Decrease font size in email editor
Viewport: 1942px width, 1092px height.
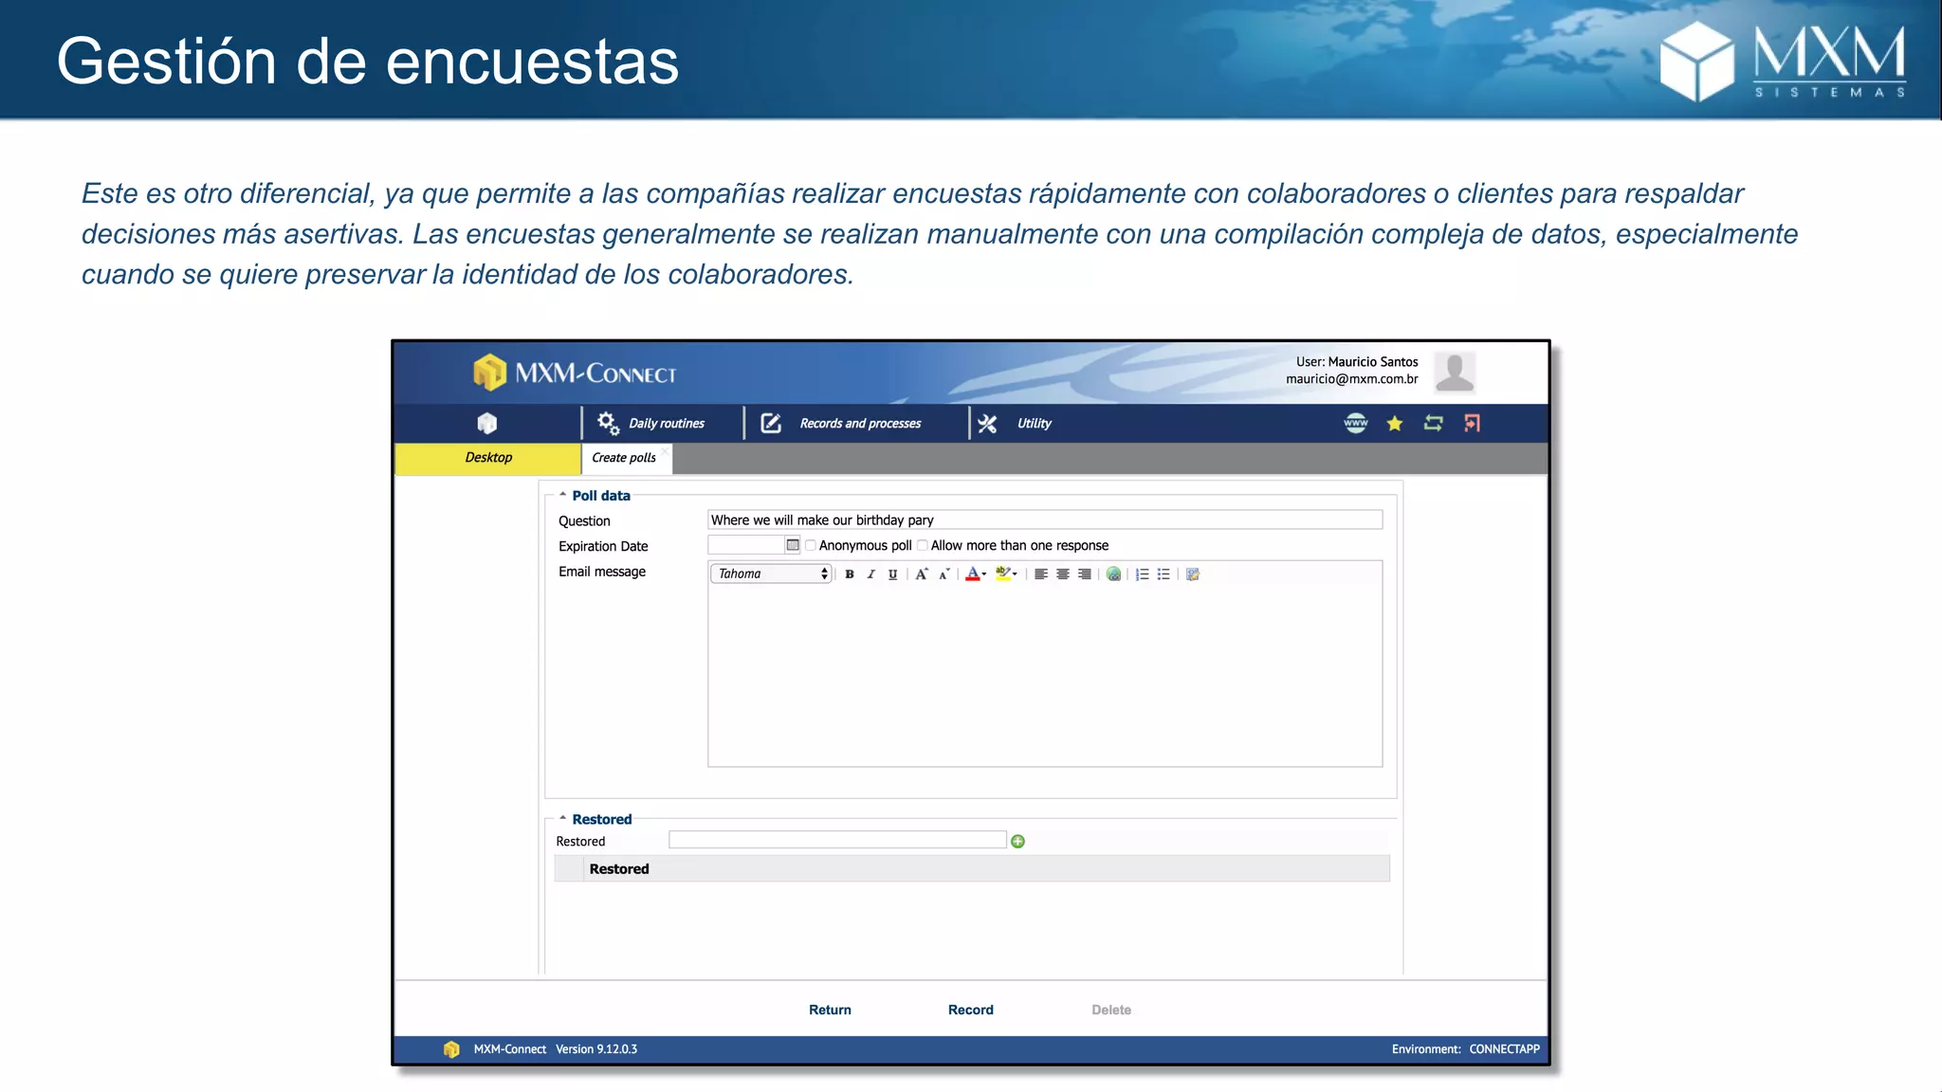pos(944,574)
